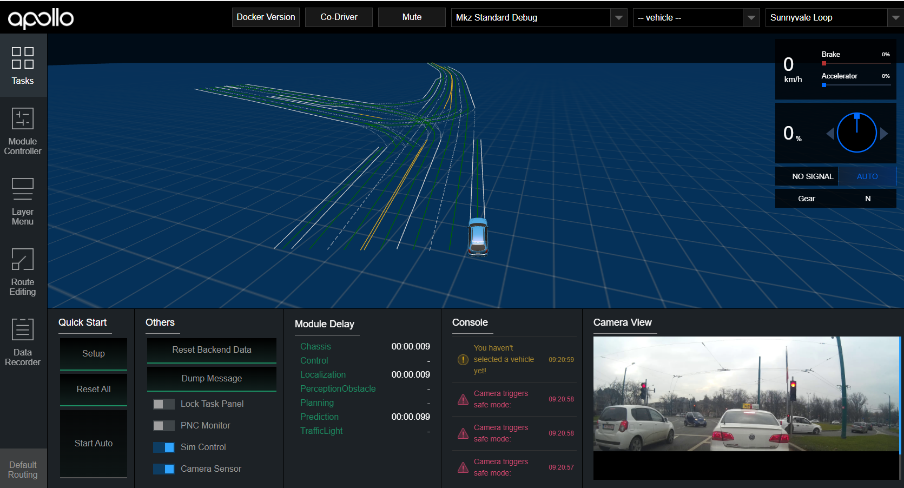
Task: Open the Layer Menu
Action: click(22, 200)
